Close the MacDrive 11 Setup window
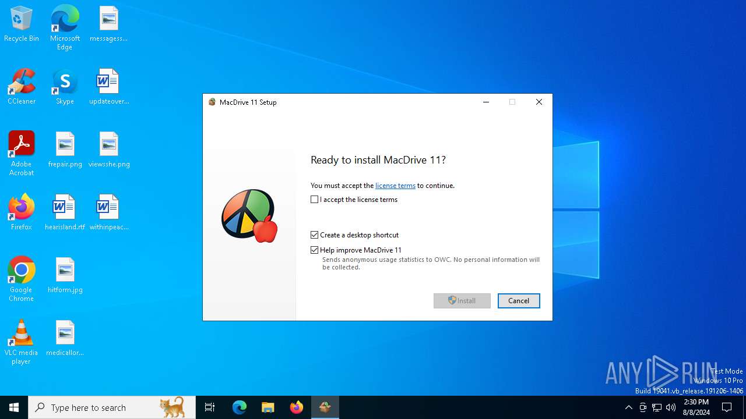 point(539,102)
